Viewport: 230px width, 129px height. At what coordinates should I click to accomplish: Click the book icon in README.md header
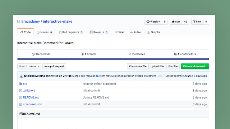21,114
